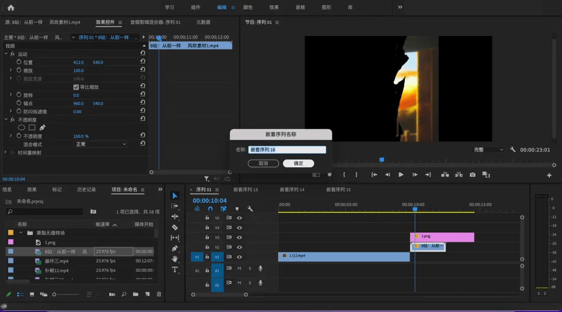562x312 pixels.
Task: Go to In point in Program monitor
Action: point(374,174)
